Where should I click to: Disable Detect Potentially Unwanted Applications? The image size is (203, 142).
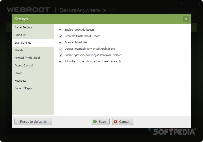click(x=60, y=49)
